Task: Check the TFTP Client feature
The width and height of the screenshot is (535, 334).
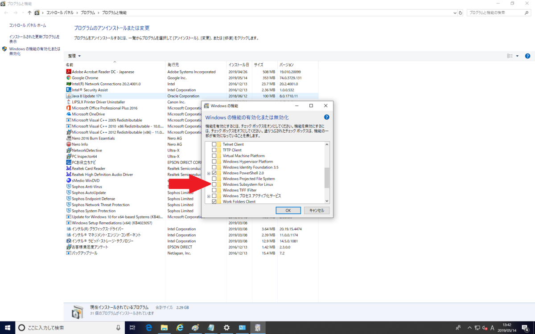Action: tap(214, 150)
